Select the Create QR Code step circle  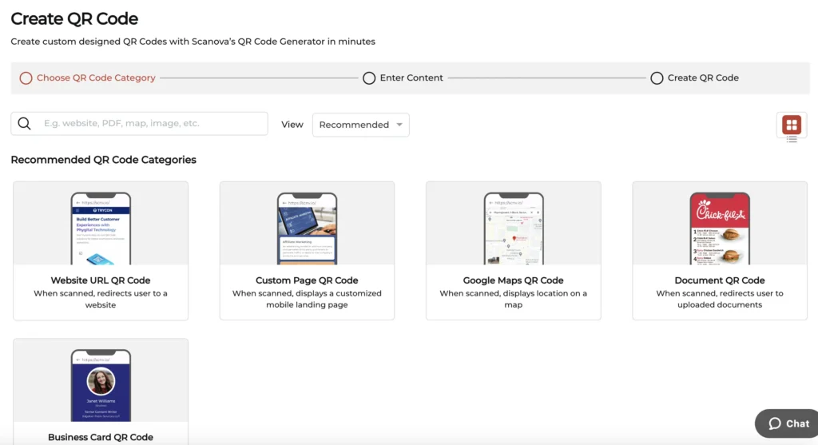point(657,78)
